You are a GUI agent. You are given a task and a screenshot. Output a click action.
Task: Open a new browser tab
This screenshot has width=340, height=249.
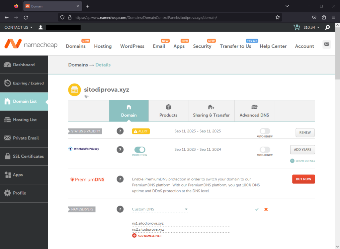coord(88,6)
